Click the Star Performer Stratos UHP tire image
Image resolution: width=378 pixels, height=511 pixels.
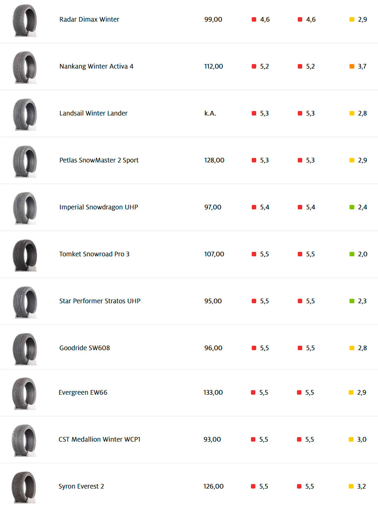point(24,302)
